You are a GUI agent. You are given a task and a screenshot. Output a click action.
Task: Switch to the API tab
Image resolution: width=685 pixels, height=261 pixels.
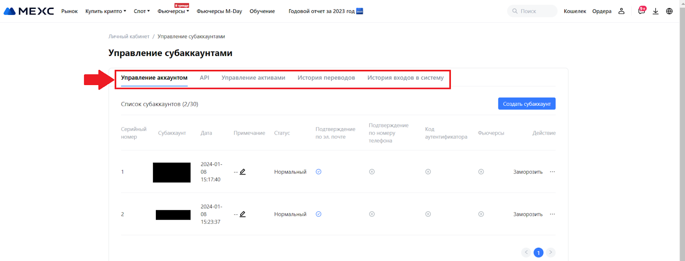204,78
